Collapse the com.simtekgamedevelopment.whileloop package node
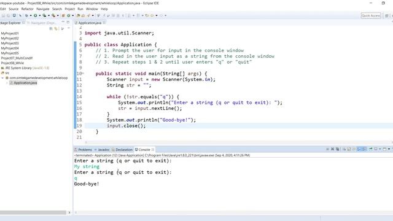 tap(2, 78)
